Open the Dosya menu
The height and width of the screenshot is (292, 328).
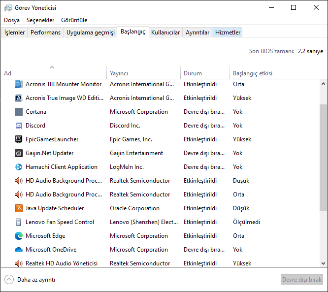(x=12, y=20)
